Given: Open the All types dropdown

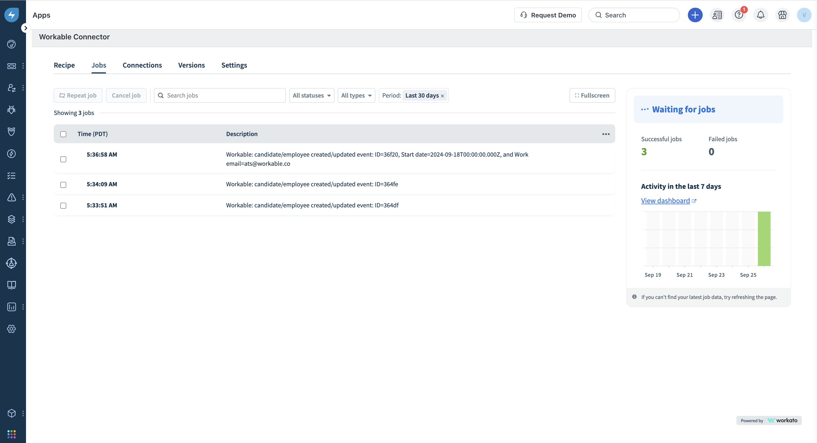Looking at the screenshot, I should coord(356,95).
